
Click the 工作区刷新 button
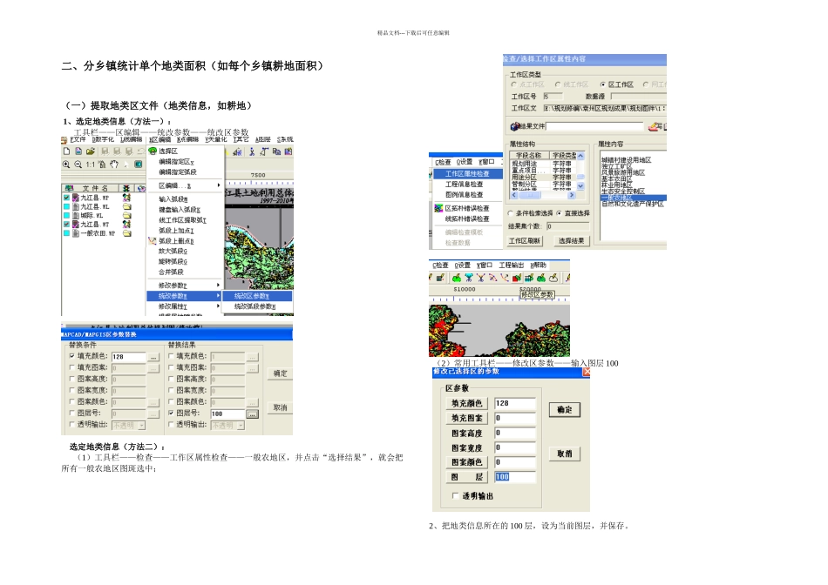[525, 241]
